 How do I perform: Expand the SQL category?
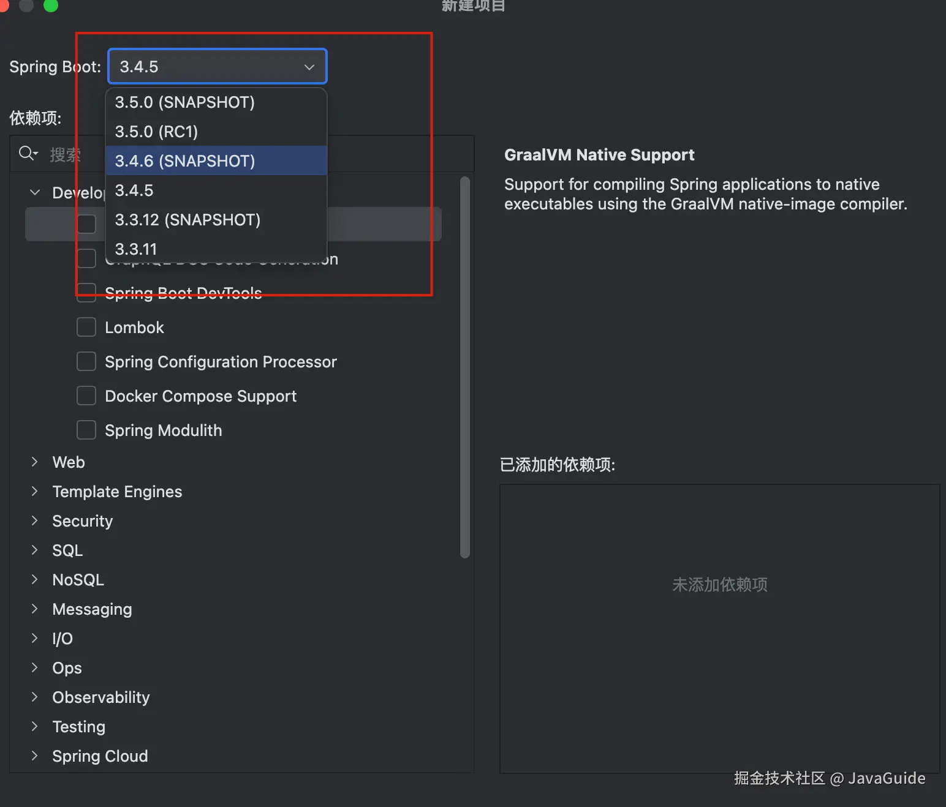(35, 550)
